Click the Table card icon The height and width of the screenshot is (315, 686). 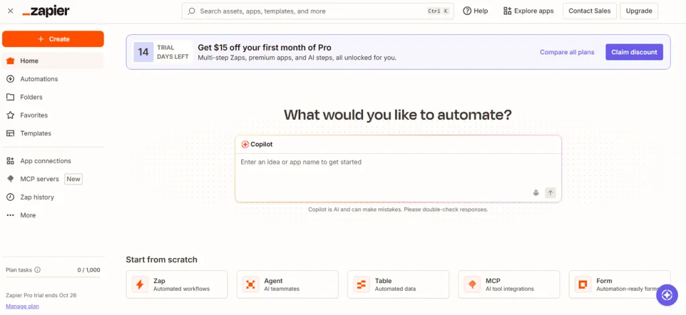[361, 285]
